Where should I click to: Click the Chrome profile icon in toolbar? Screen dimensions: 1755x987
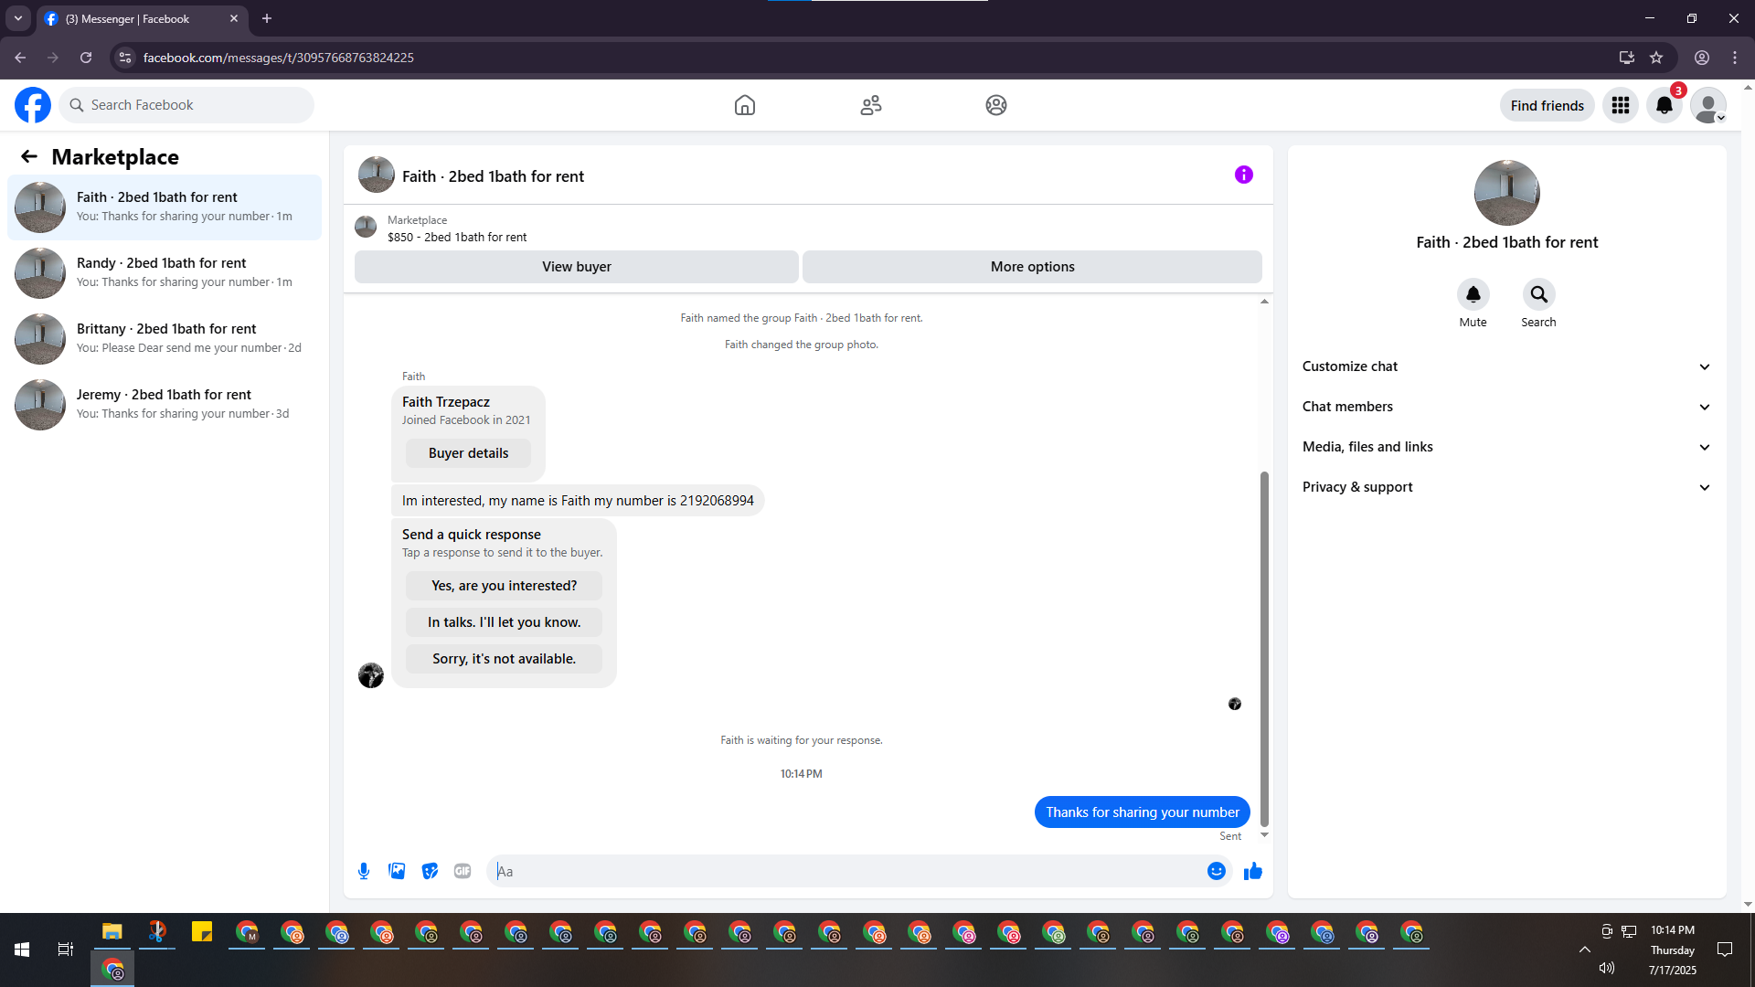point(1702,58)
